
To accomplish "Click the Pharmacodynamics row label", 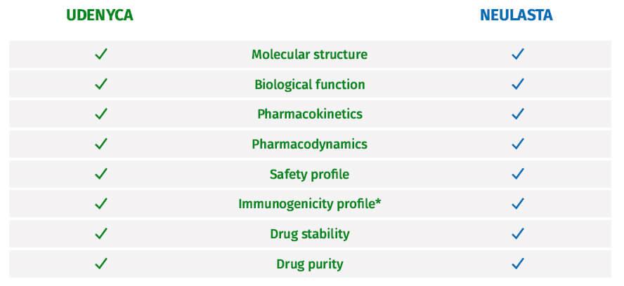I will click(309, 144).
